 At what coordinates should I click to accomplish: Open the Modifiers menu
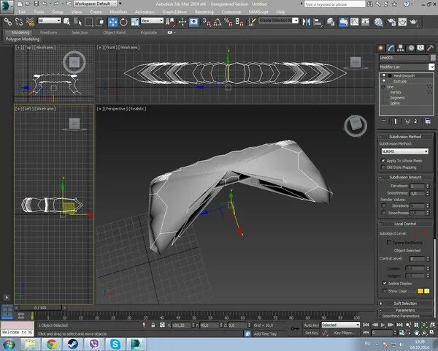coord(118,12)
